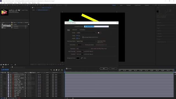
Task: Expand the green_line layer properties
Action: click(7, 90)
